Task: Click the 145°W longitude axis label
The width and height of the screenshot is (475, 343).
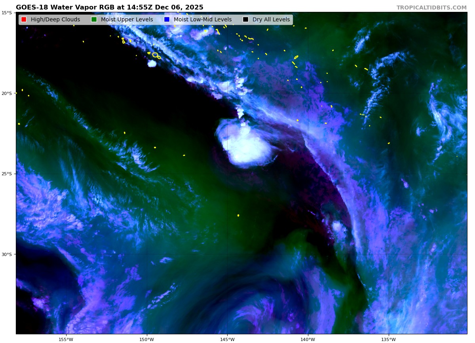Action: coord(227,339)
